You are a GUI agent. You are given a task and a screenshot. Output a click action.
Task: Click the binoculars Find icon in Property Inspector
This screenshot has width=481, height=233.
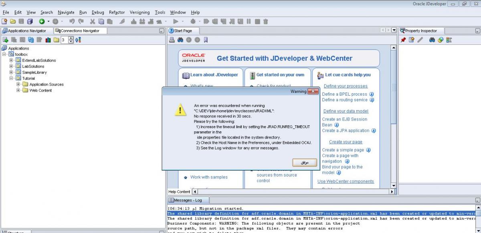(432, 40)
